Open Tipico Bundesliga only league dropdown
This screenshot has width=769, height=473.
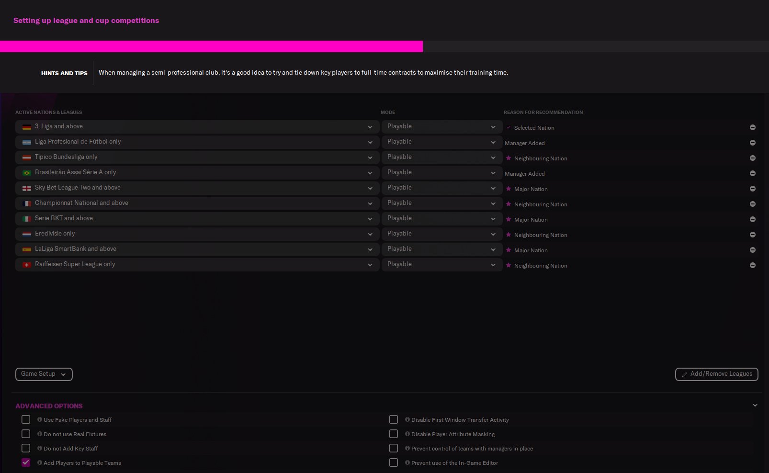[197, 158]
